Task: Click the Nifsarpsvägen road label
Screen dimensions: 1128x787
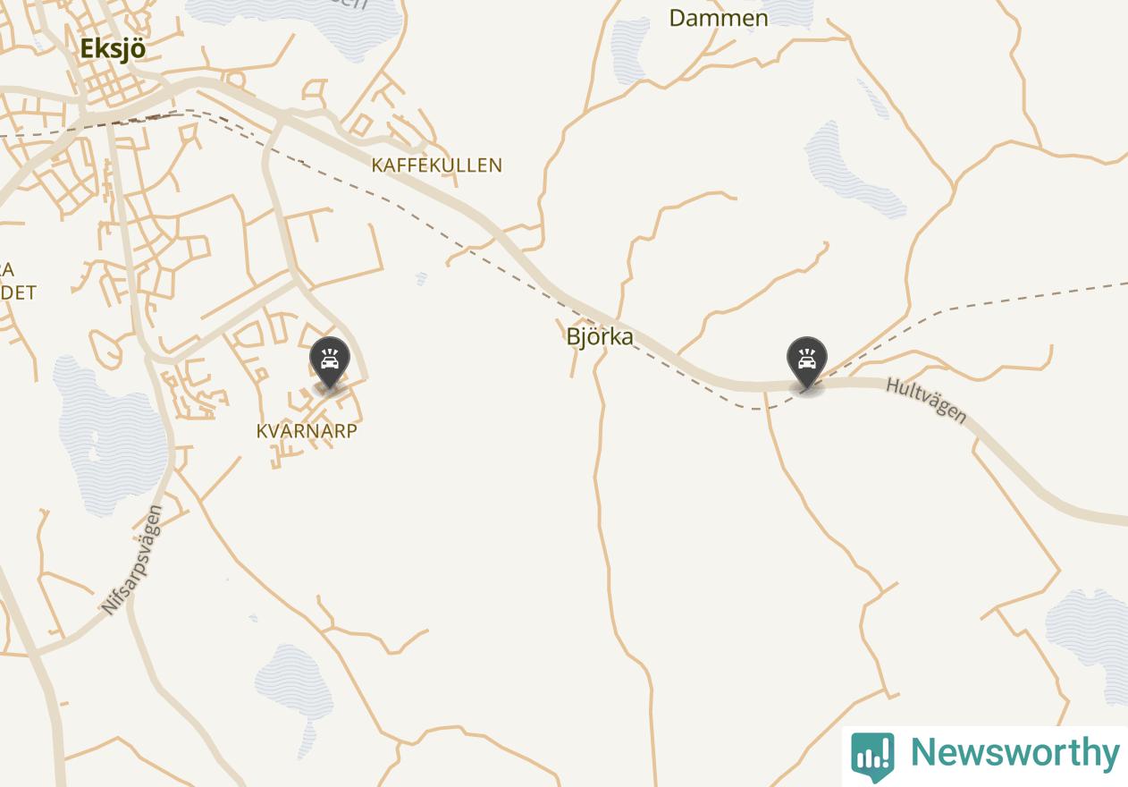Action: coord(132,560)
